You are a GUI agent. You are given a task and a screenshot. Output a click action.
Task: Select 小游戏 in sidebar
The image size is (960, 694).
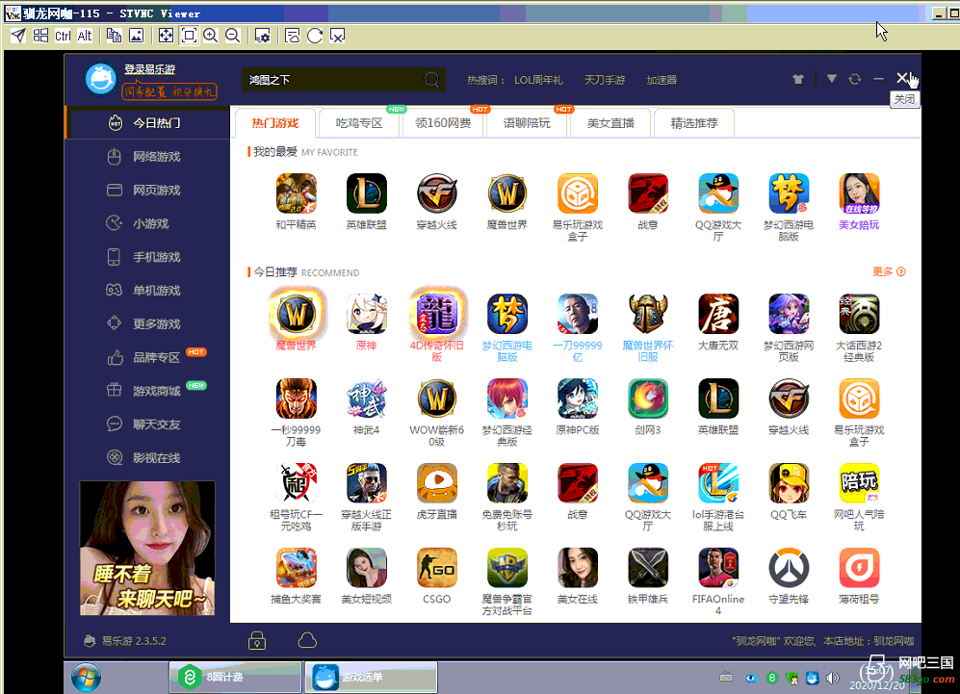147,223
